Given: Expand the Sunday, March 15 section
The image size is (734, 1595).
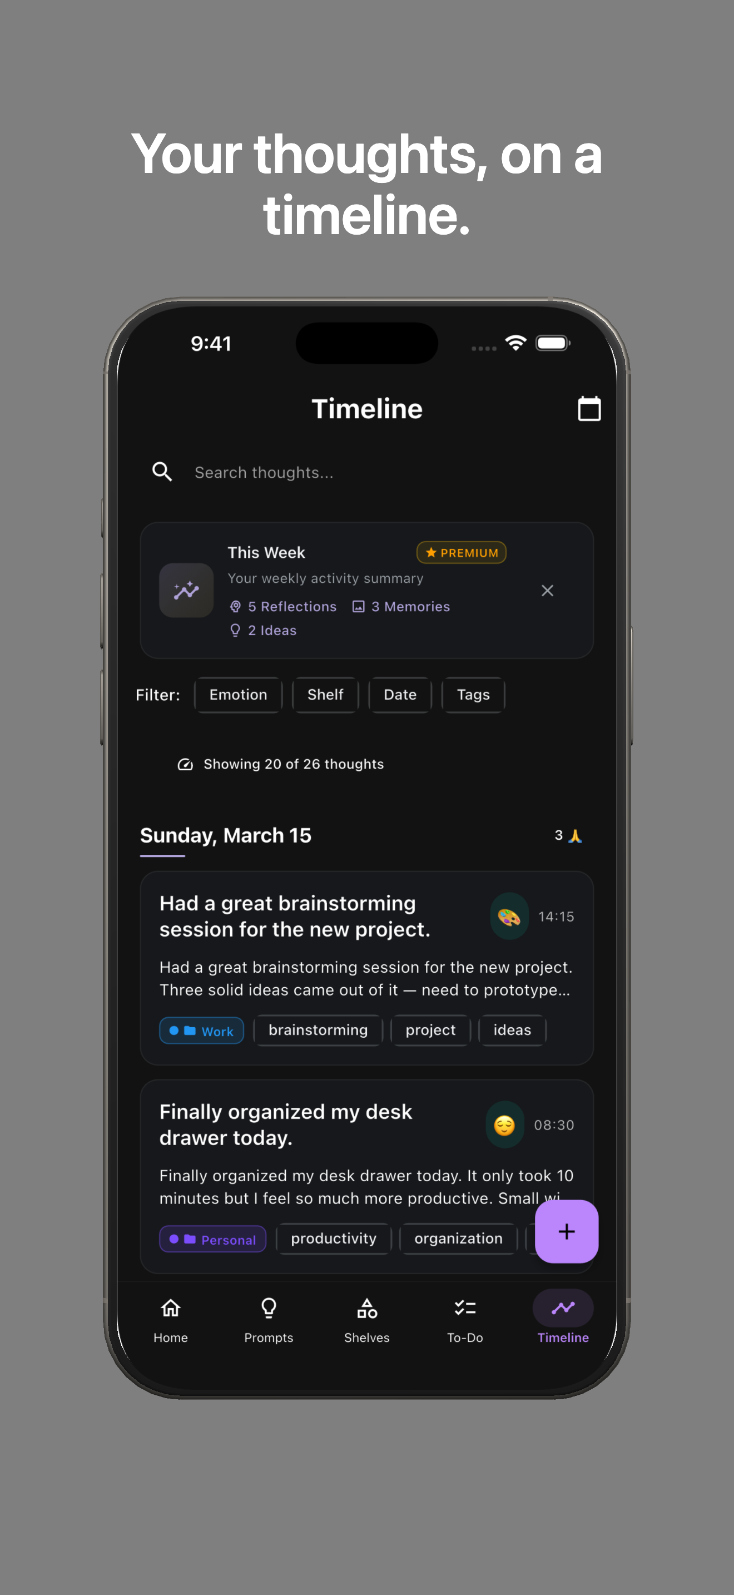Looking at the screenshot, I should point(226,835).
